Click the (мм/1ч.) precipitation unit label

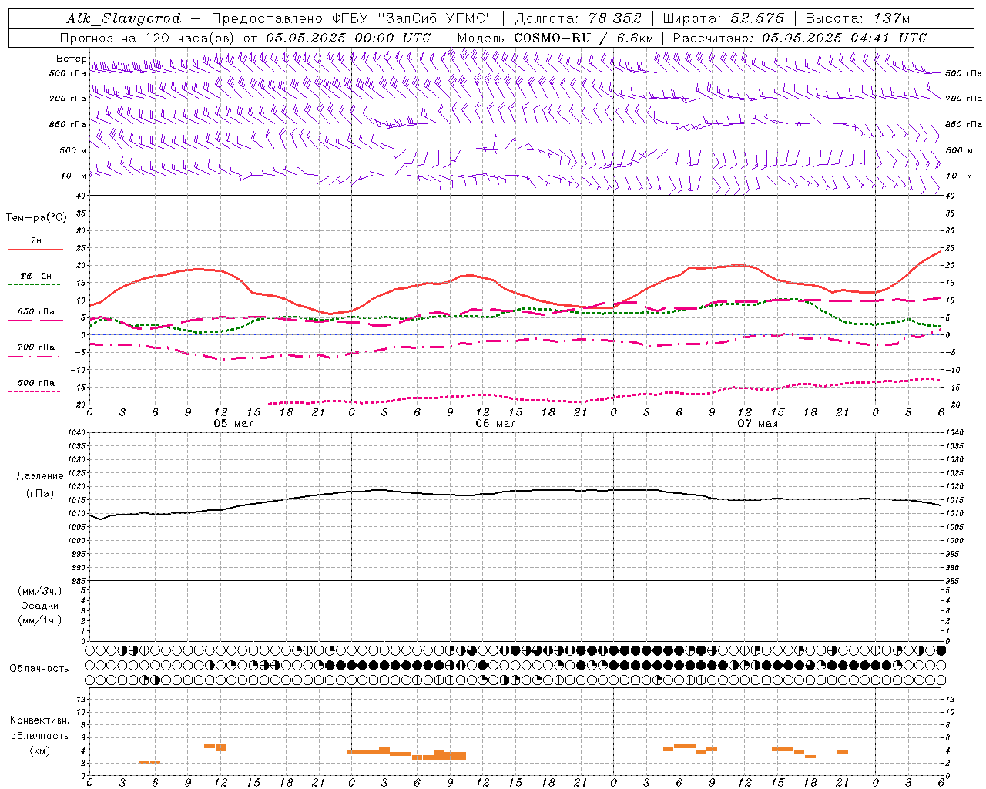point(40,620)
